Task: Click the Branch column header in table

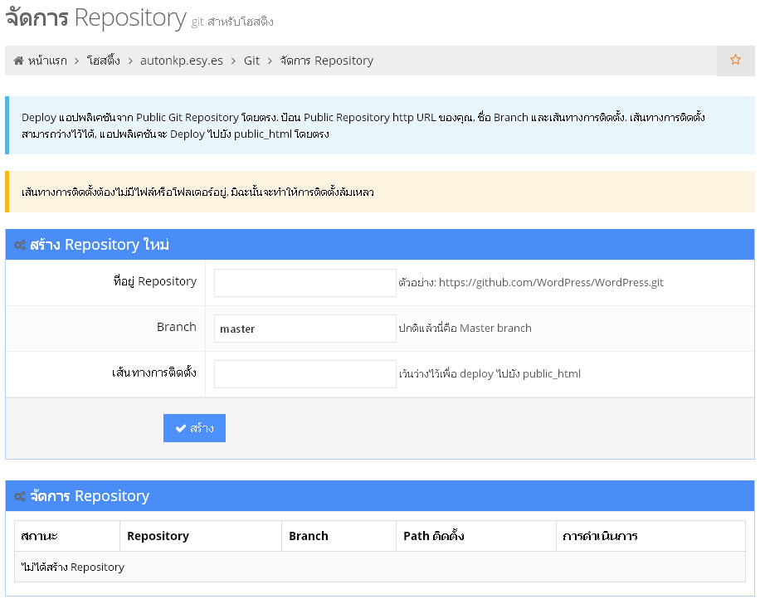Action: (309, 536)
